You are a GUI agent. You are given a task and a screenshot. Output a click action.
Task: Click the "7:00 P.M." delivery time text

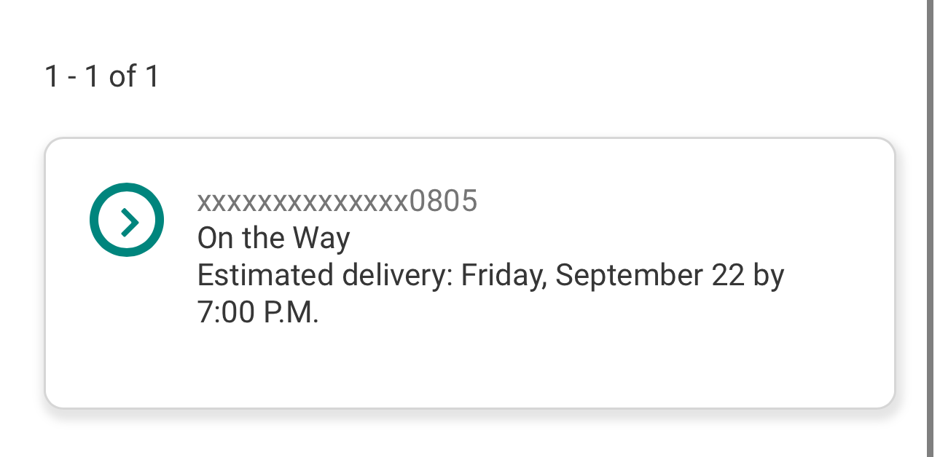click(x=258, y=313)
